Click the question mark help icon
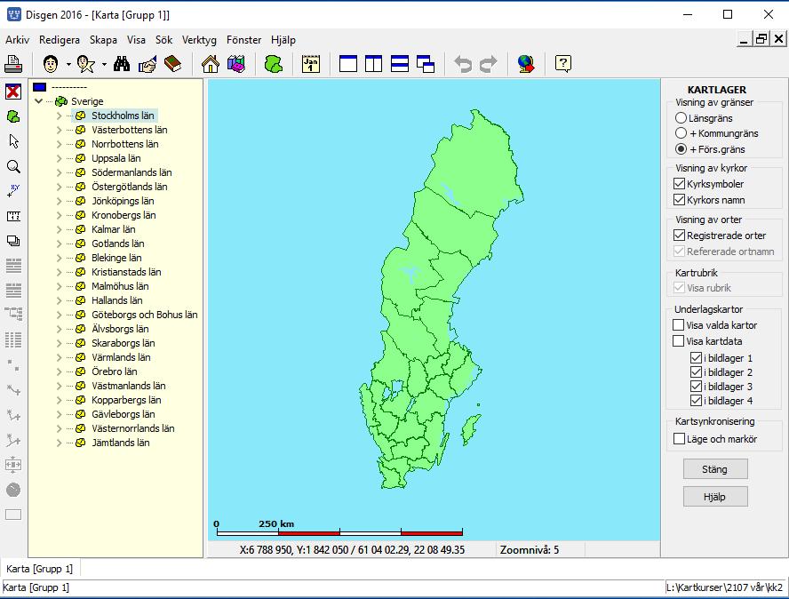The width and height of the screenshot is (789, 599). point(563,64)
